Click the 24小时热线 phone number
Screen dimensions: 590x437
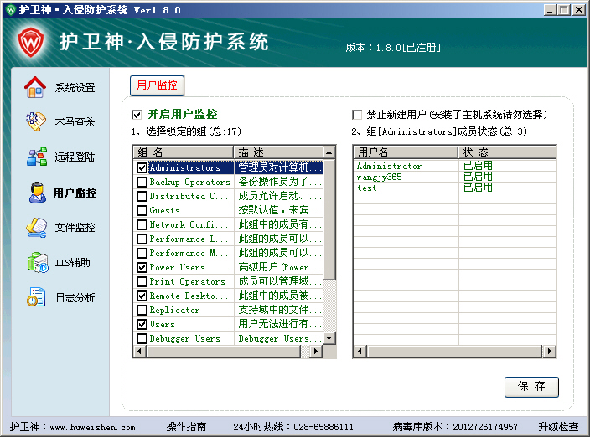(323, 427)
